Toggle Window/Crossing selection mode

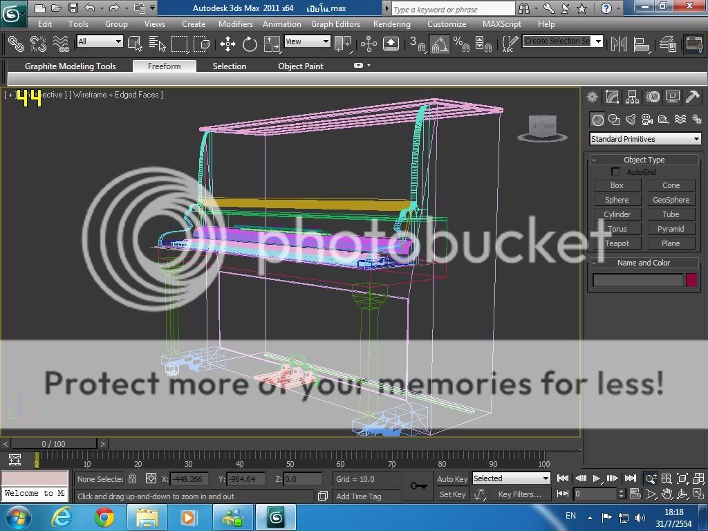201,44
